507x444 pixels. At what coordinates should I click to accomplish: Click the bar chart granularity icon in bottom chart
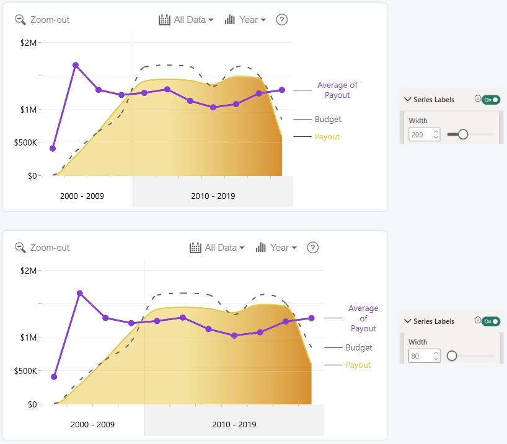pos(260,248)
